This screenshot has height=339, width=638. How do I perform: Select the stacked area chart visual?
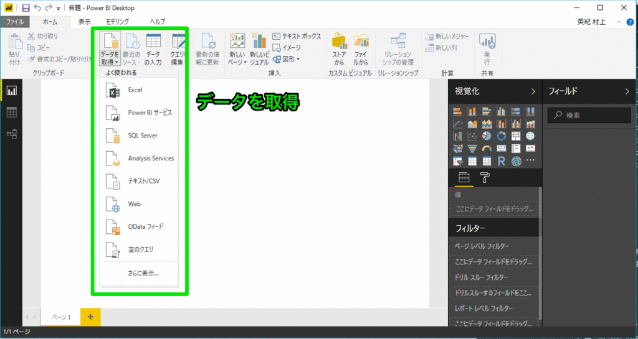(487, 124)
